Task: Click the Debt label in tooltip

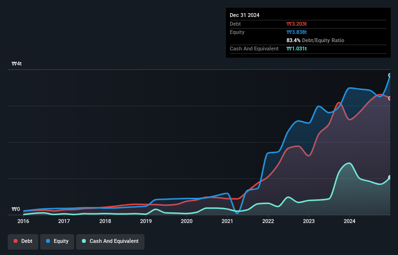Action: [235, 24]
